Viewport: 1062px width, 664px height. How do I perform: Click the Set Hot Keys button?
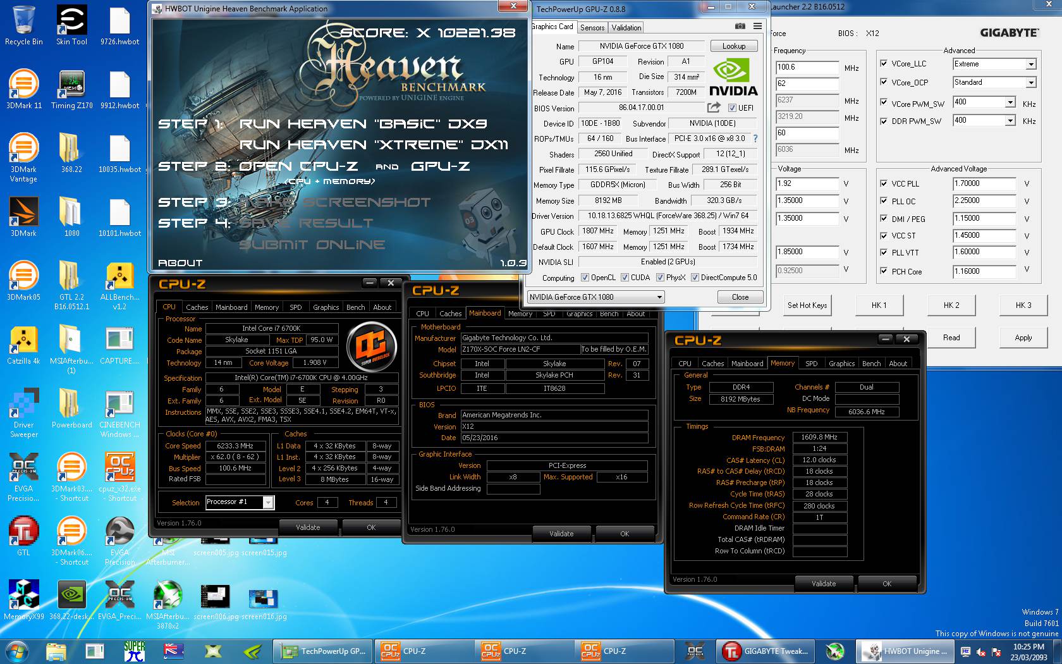(807, 305)
